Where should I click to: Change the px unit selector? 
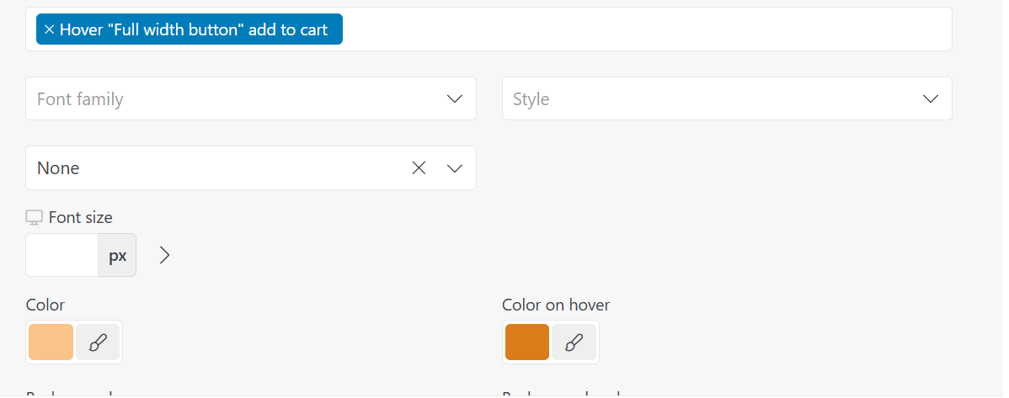(117, 255)
